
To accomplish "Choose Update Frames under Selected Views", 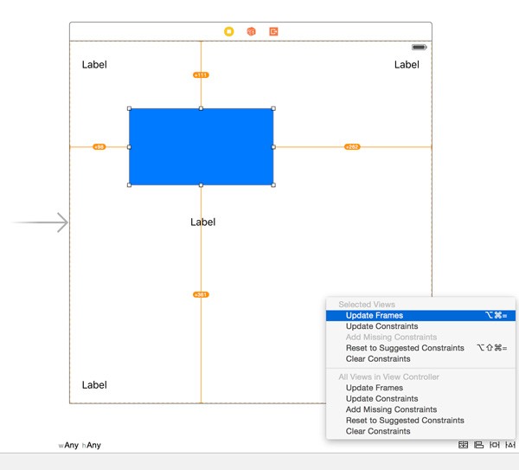I will point(420,315).
